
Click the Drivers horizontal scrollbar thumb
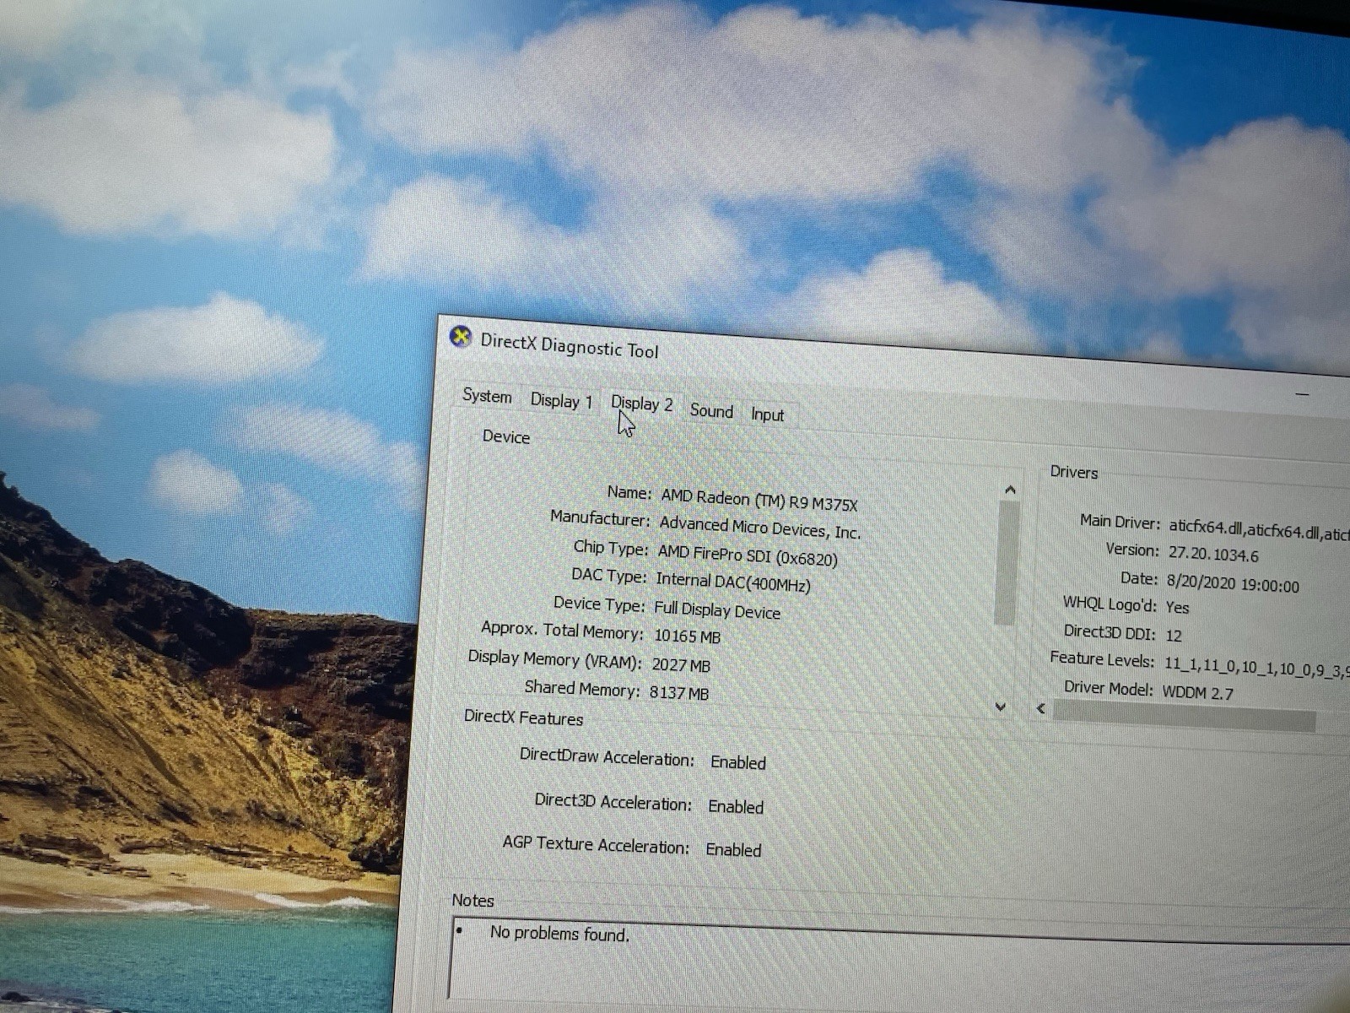point(1185,716)
